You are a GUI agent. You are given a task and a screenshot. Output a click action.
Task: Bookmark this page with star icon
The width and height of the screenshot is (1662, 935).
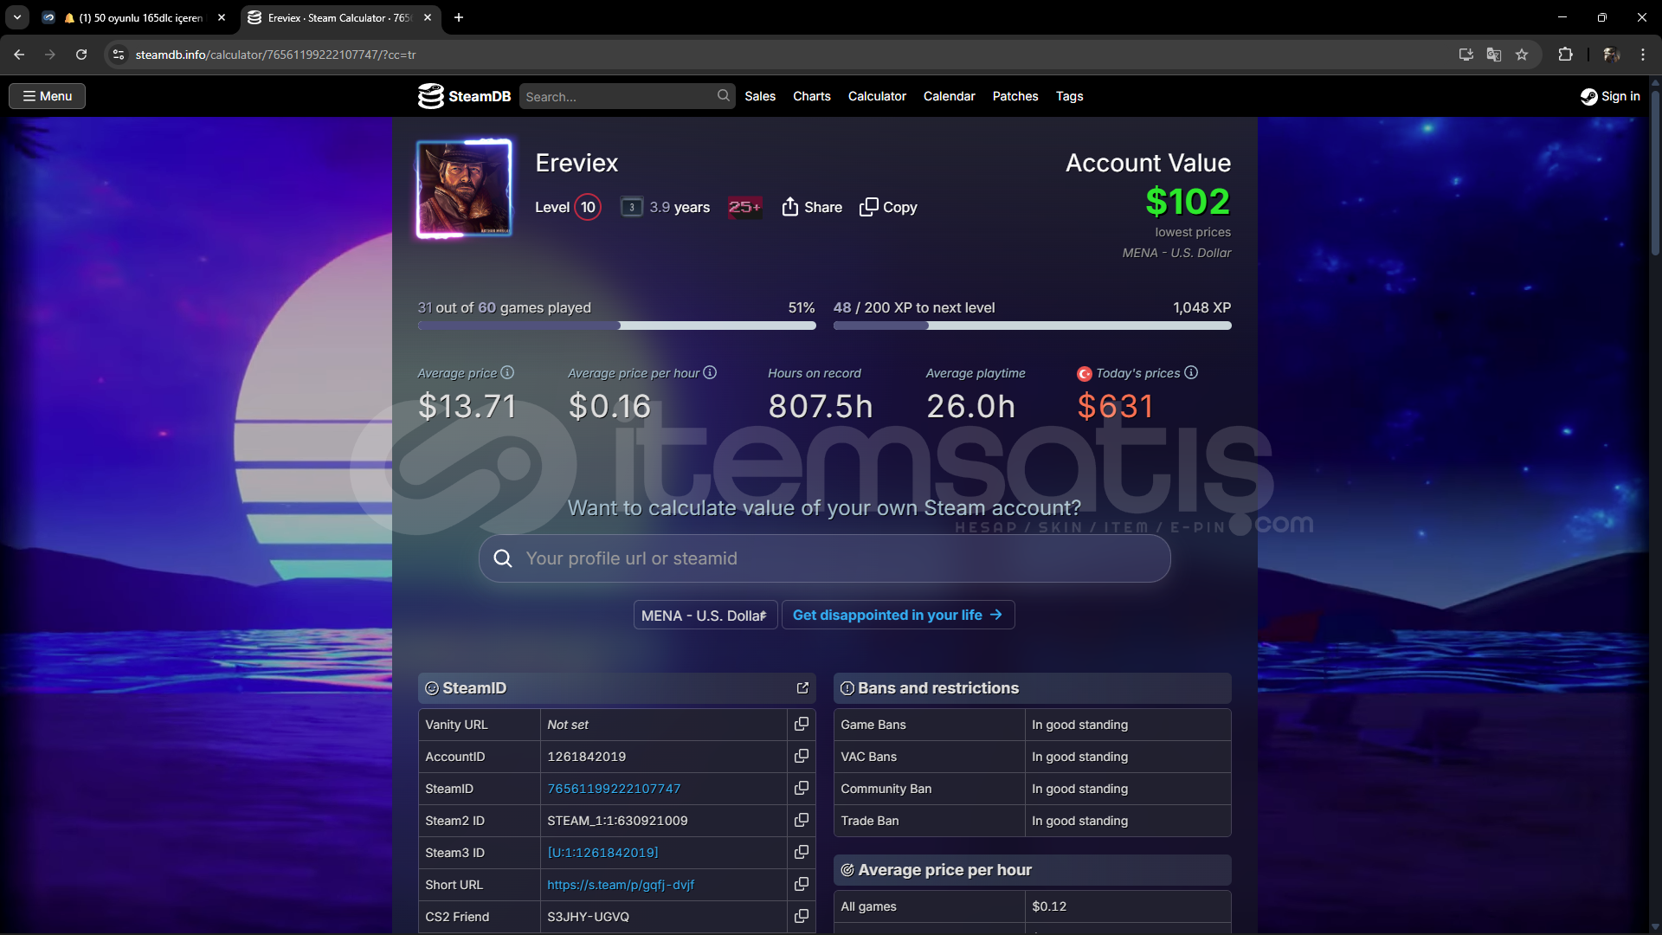(x=1522, y=55)
